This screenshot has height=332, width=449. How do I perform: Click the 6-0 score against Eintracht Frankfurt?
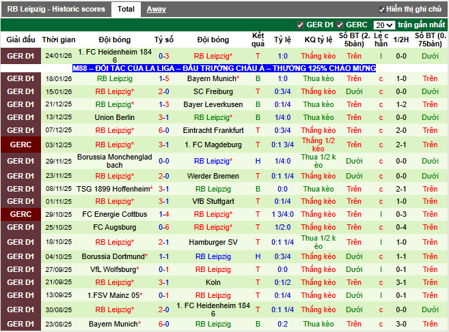click(x=164, y=130)
